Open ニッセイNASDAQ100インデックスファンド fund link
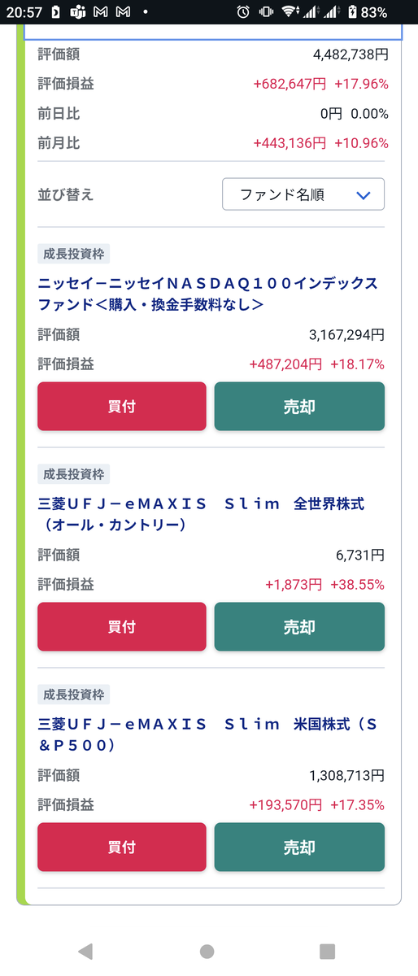The height and width of the screenshot is (976, 418). click(207, 294)
